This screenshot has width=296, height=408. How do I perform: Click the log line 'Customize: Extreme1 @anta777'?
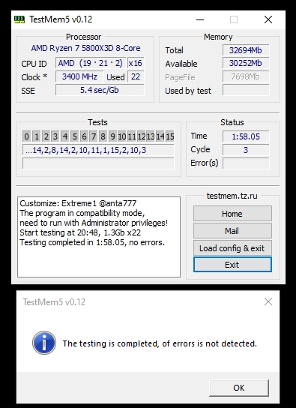(x=78, y=203)
